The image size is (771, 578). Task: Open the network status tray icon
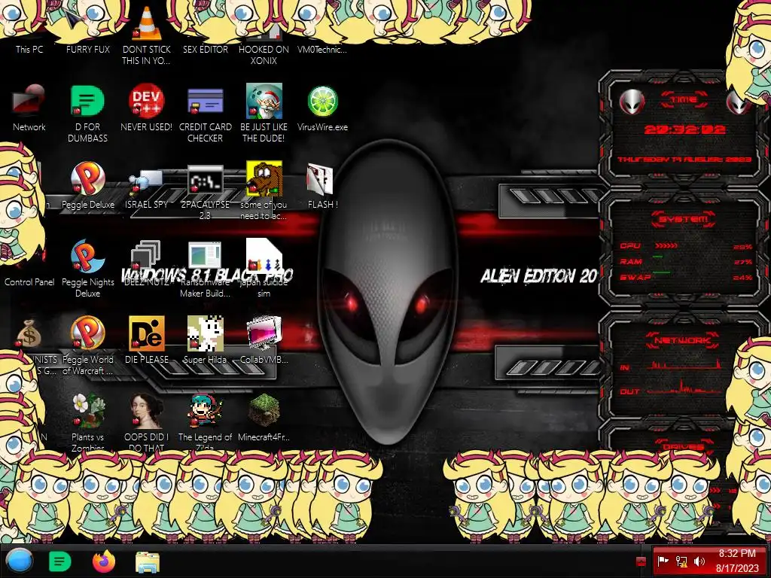coord(681,561)
